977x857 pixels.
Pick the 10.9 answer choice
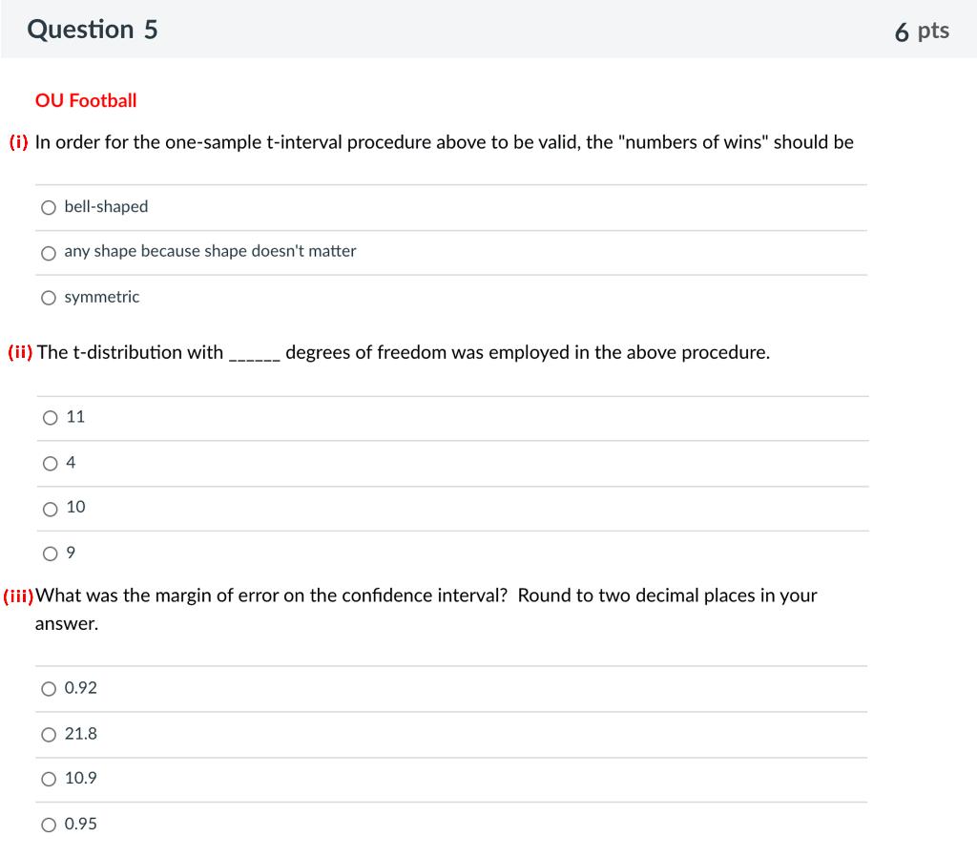pos(49,779)
